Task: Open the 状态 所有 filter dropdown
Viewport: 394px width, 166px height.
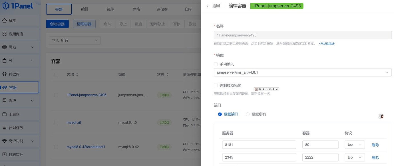Action: point(75,40)
